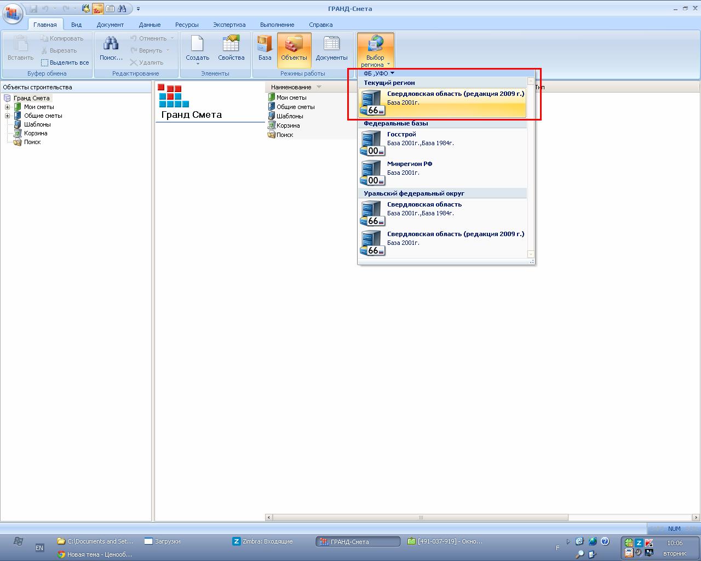Switch to Zimbra: Входящие in the taskbar

(x=263, y=541)
